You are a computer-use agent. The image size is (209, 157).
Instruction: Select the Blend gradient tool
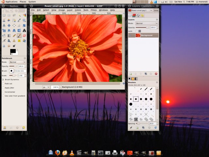9,36
